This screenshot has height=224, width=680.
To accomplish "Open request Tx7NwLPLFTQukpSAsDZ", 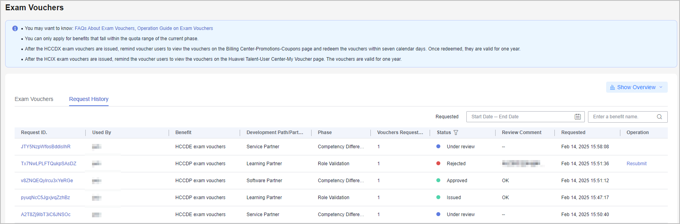I will coord(49,164).
